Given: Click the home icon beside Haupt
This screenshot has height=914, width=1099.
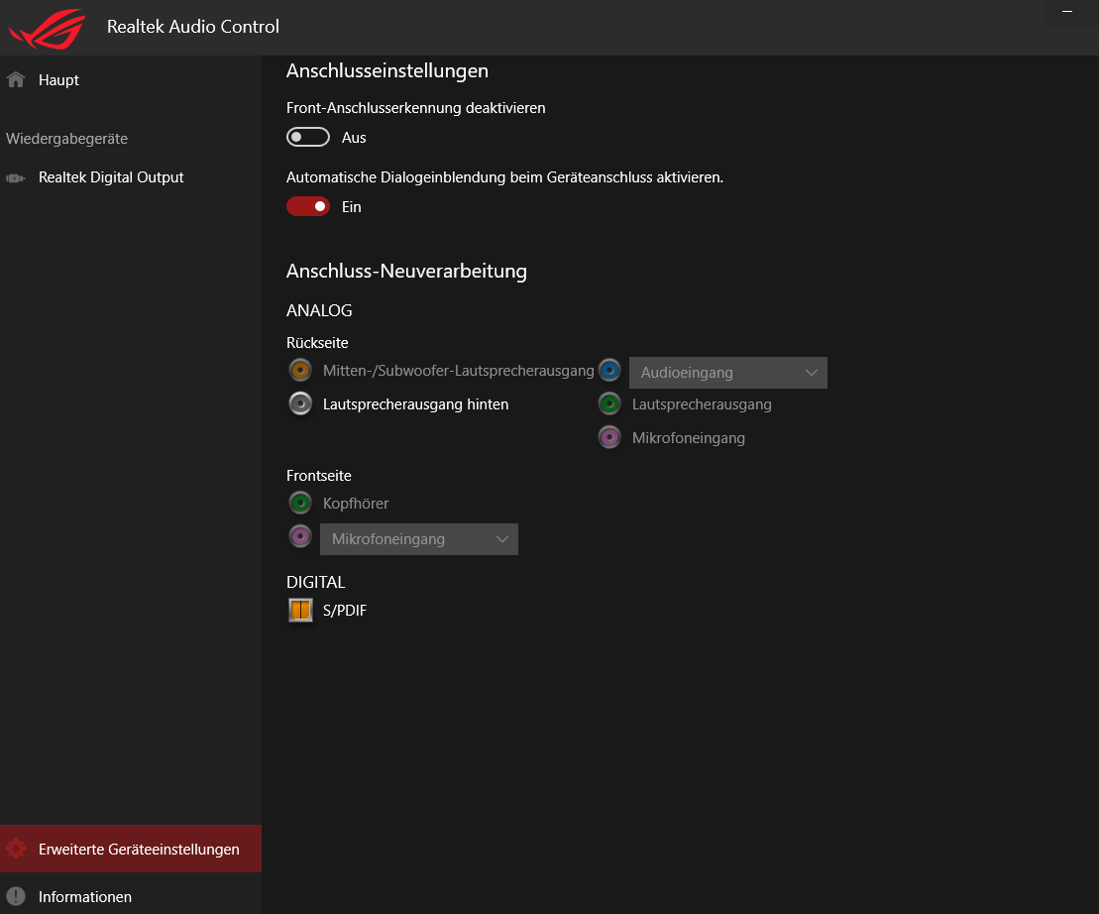Looking at the screenshot, I should pyautogui.click(x=16, y=79).
